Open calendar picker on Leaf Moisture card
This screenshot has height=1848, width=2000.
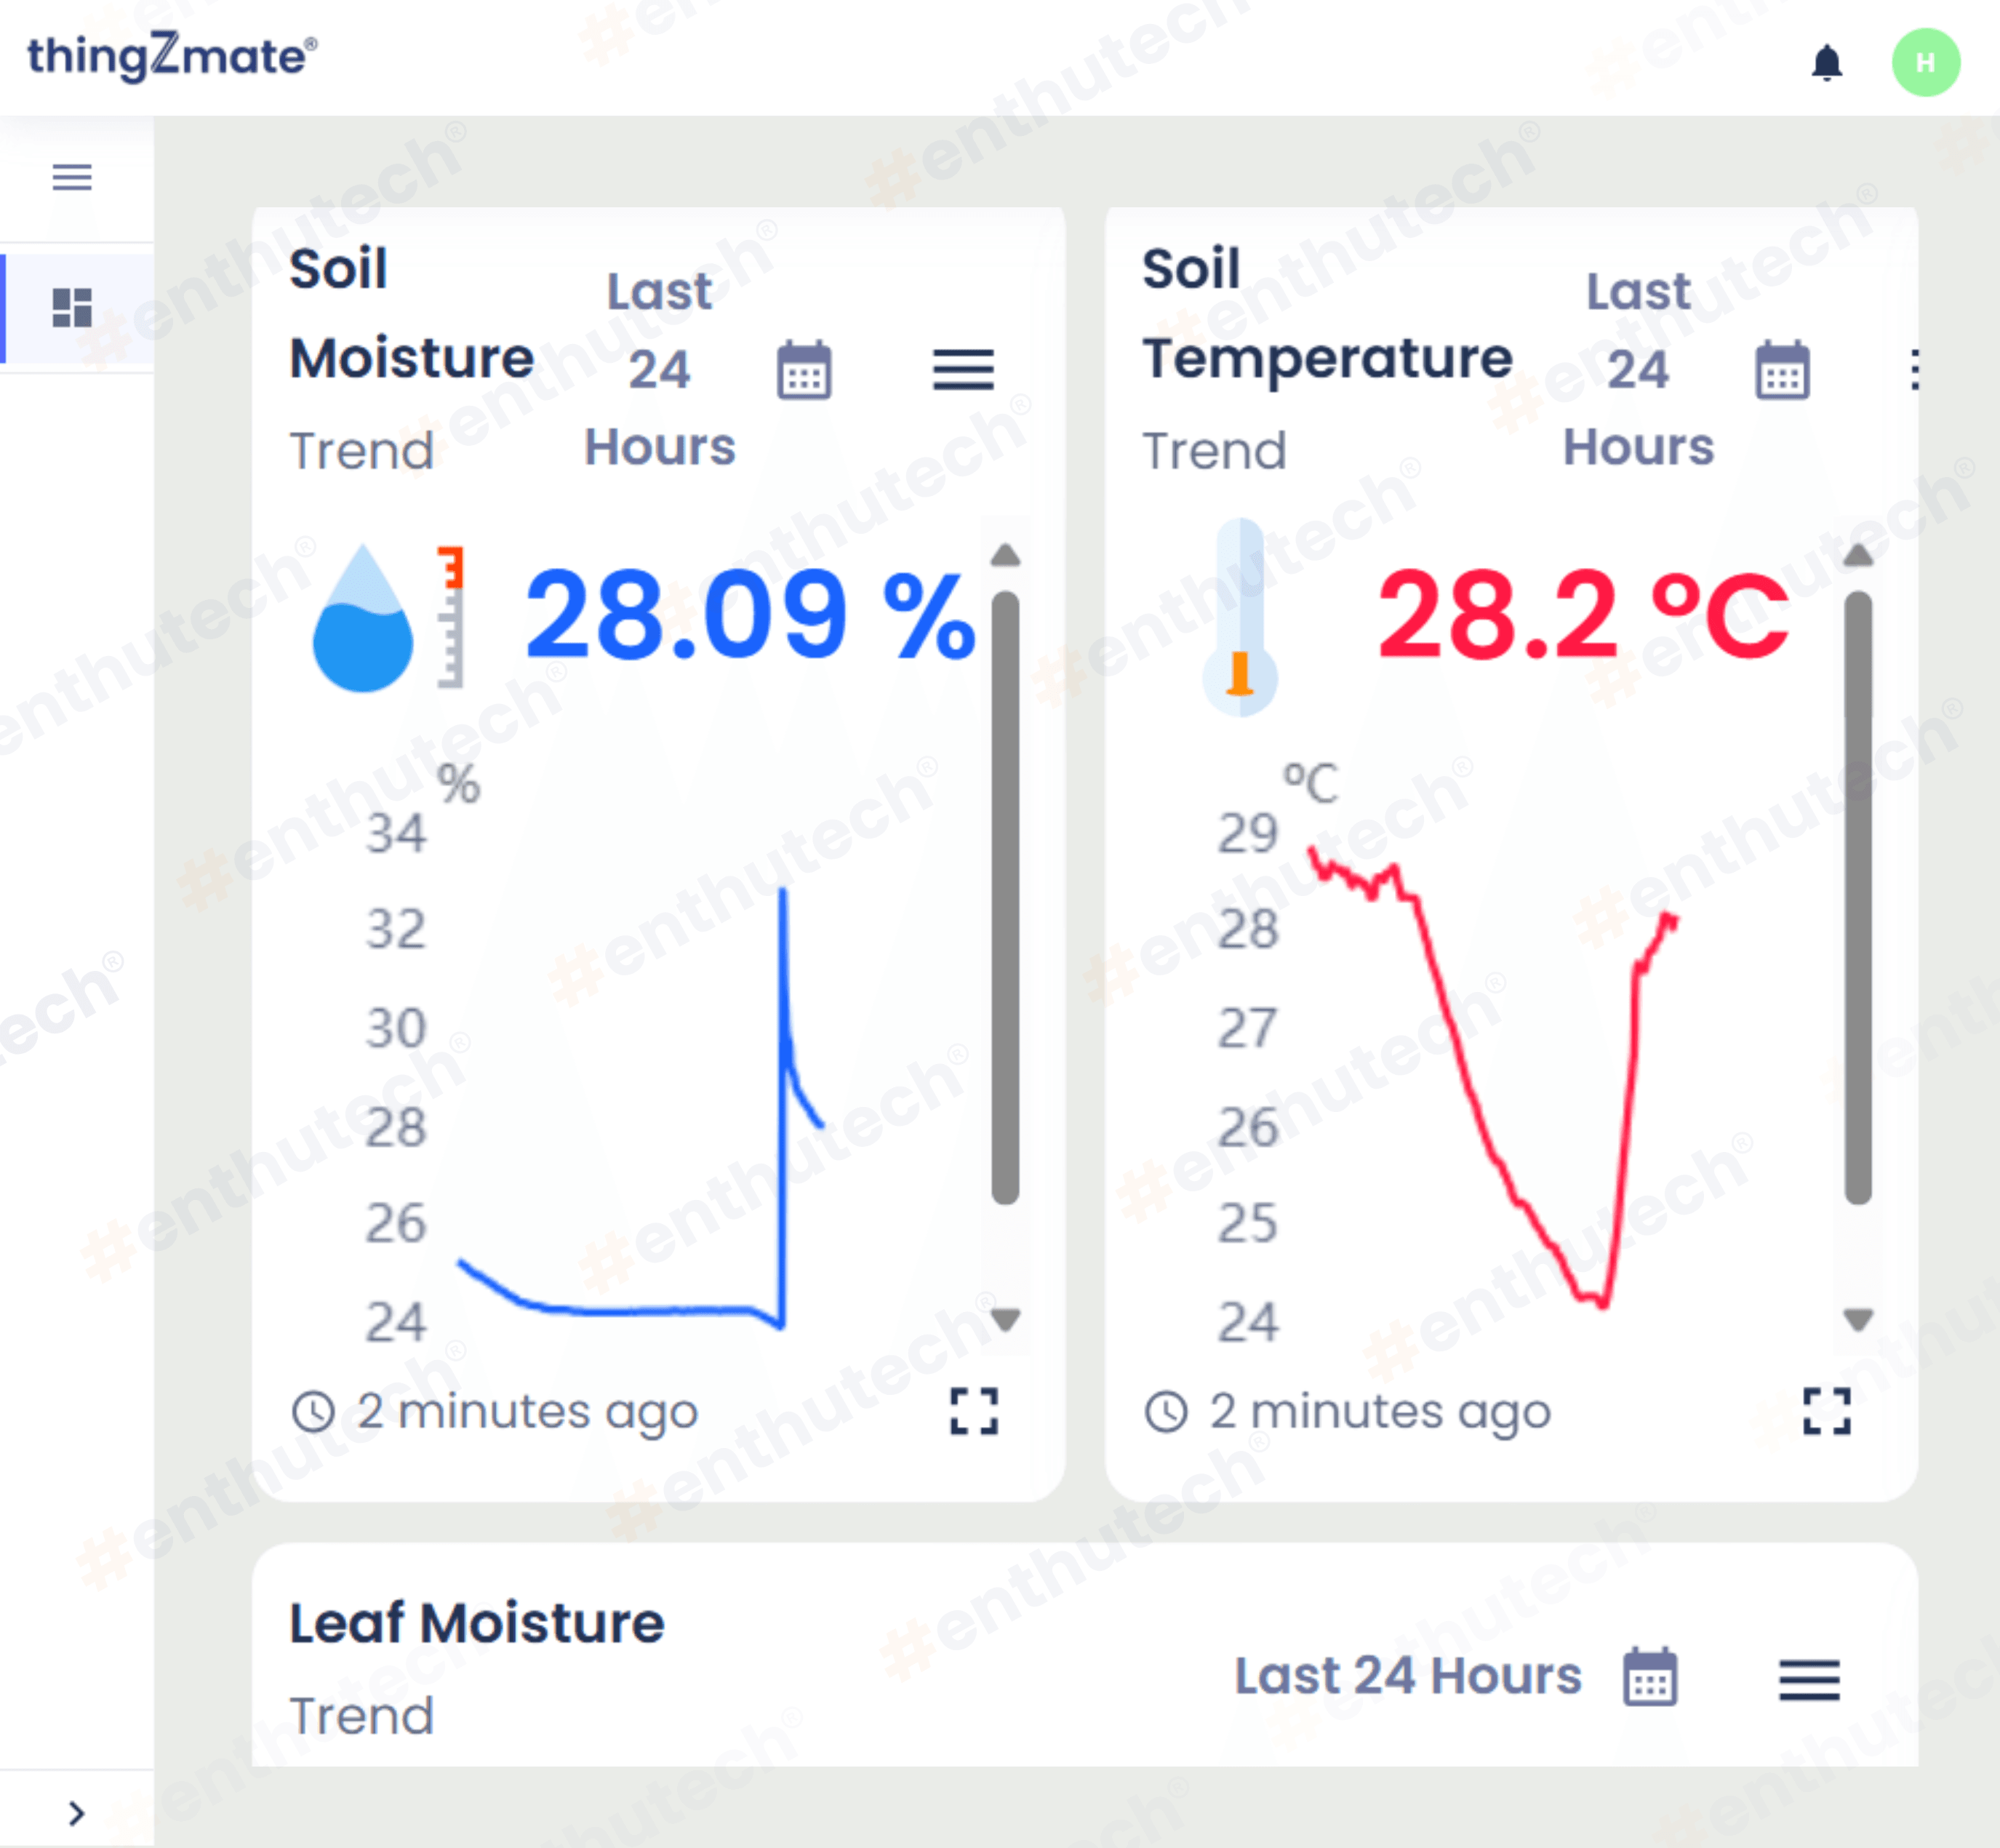tap(1649, 1676)
